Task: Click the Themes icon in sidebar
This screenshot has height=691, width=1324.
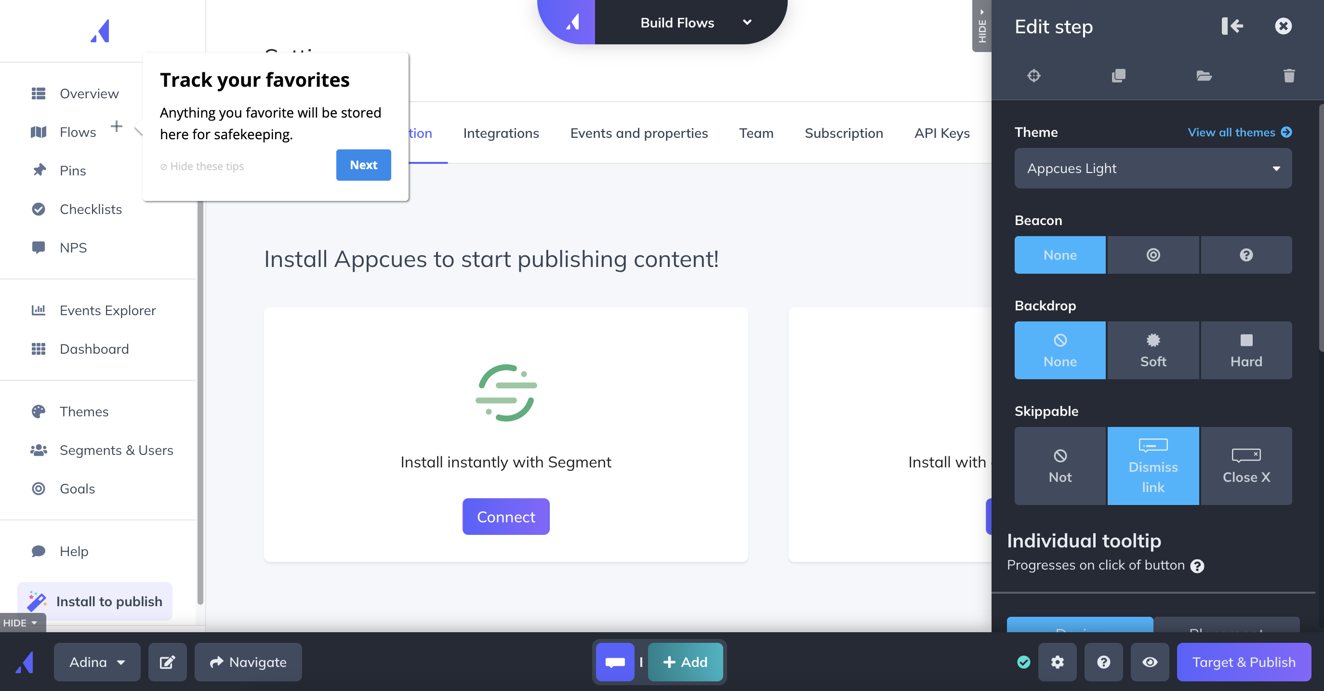Action: pos(39,411)
